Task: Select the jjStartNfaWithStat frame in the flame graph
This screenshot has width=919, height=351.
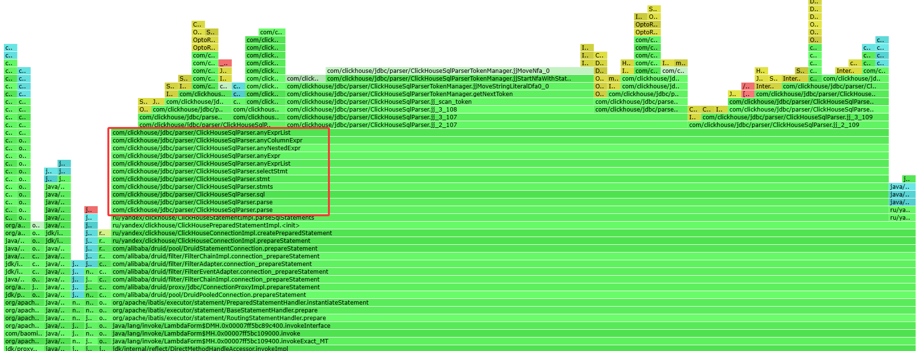Action: click(448, 79)
